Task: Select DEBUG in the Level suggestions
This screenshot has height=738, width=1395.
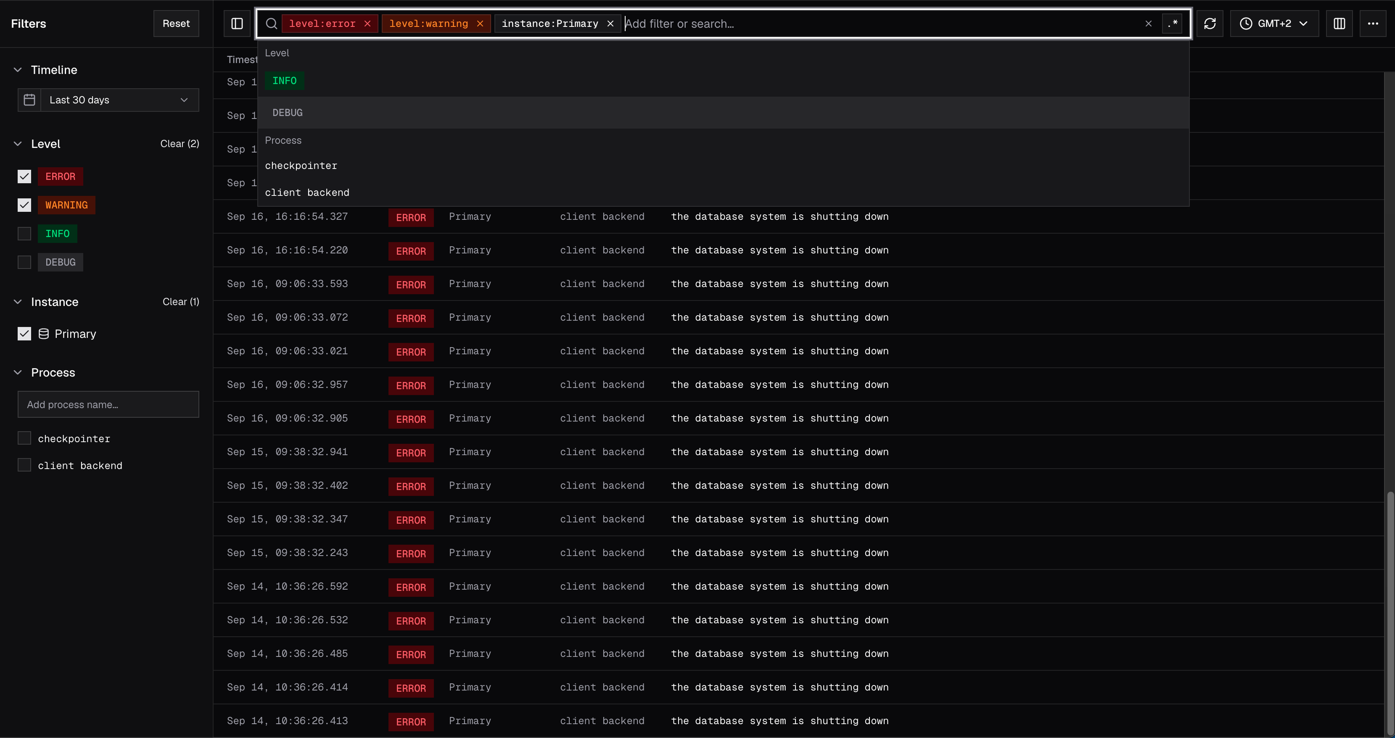Action: tap(724, 113)
